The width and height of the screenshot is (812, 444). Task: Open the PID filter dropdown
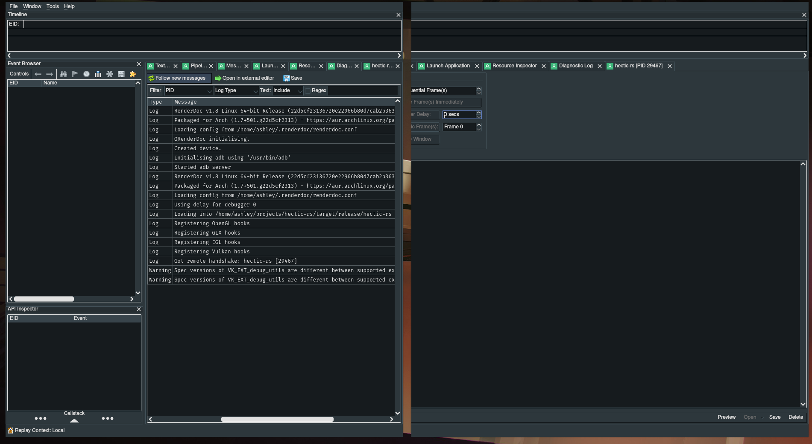pos(188,91)
